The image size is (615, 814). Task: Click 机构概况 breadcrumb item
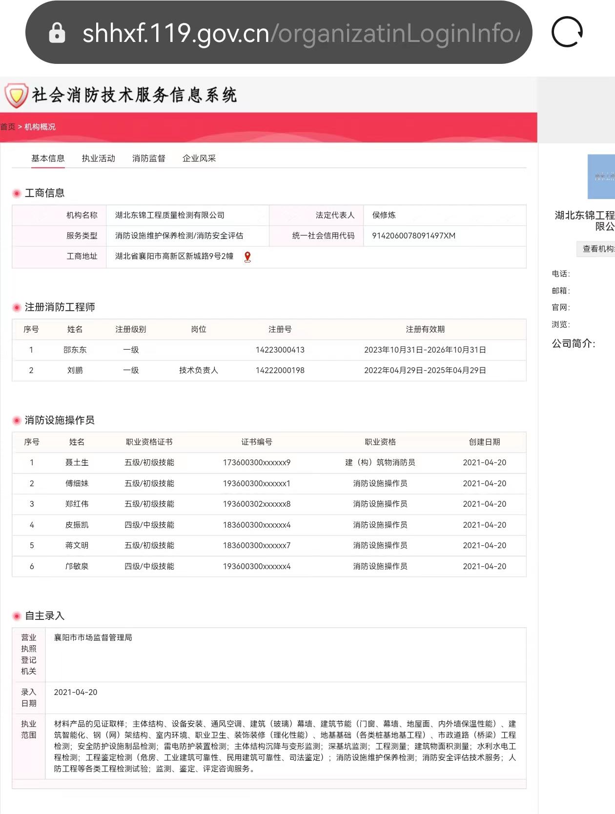[40, 127]
